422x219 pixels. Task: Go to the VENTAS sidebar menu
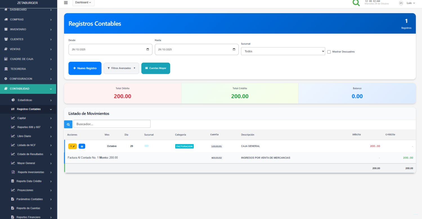(x=15, y=49)
